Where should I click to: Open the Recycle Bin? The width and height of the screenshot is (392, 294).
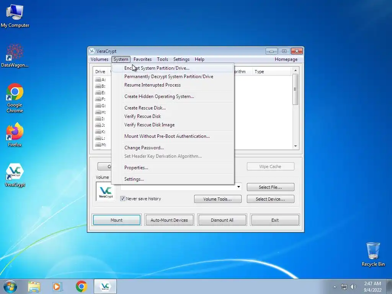coord(373,254)
